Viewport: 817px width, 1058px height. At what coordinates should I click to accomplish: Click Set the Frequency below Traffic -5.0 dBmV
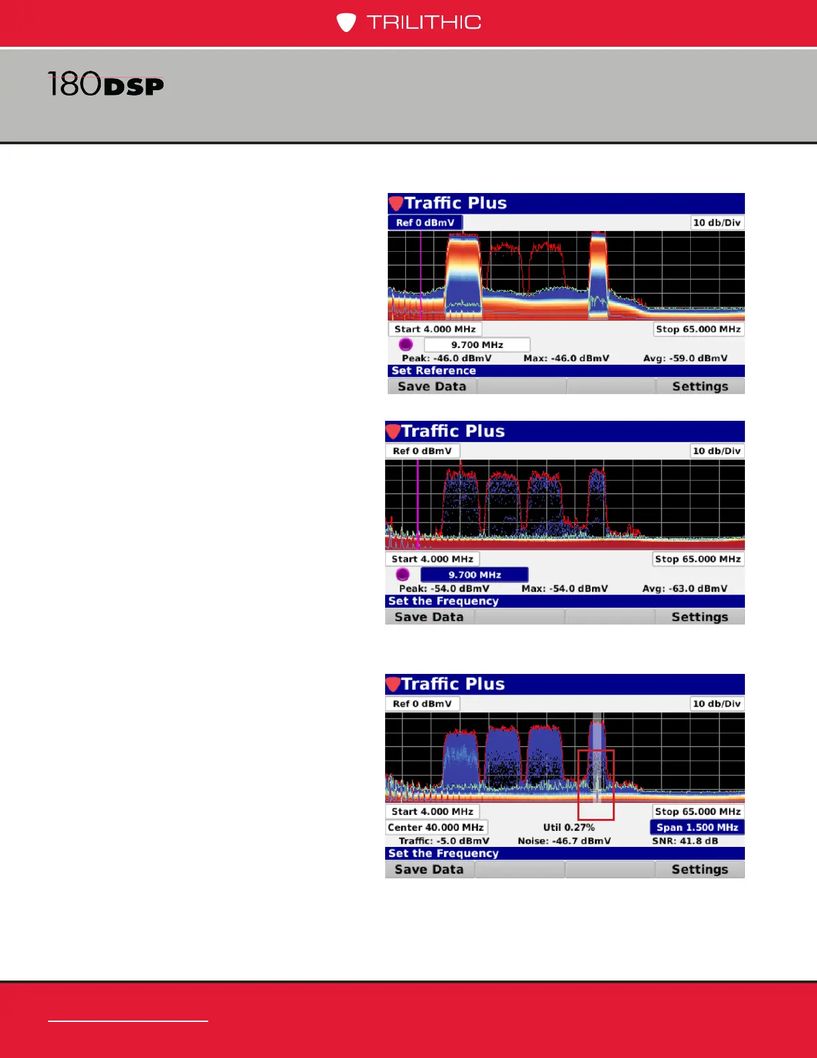[x=443, y=854]
